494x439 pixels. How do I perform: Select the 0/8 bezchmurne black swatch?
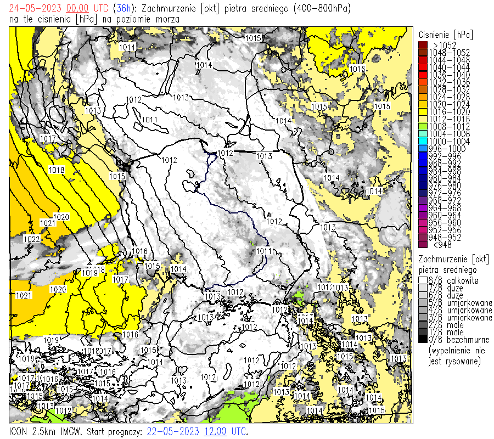click(423, 340)
